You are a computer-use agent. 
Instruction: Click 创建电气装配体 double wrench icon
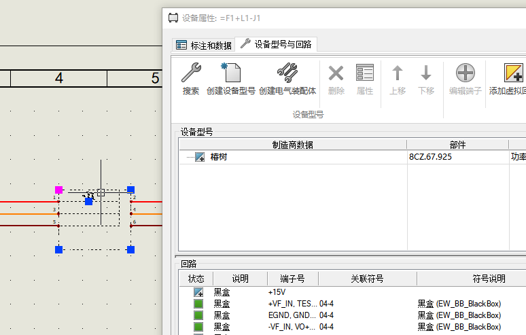287,73
